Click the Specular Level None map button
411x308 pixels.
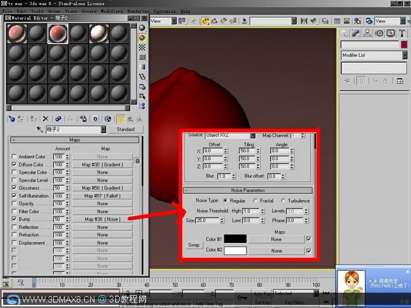102,180
